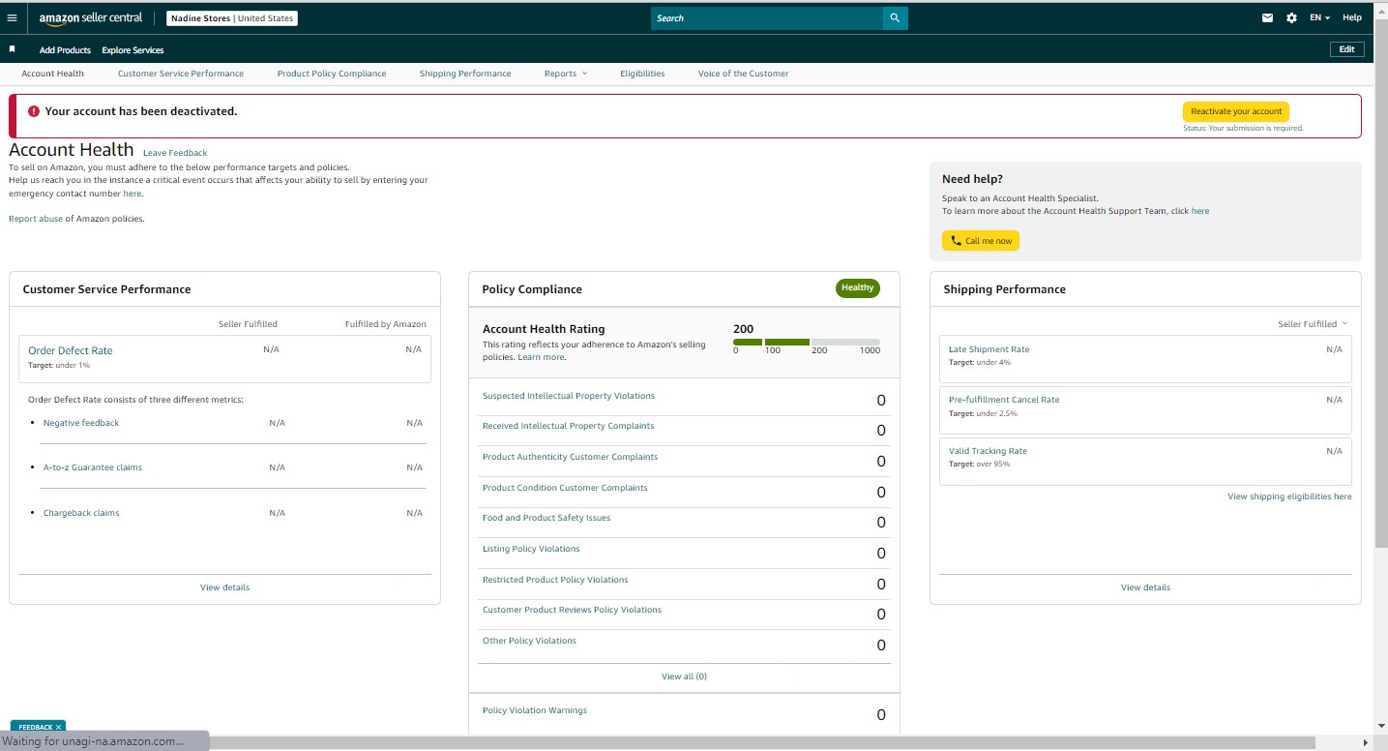Click 'Status: Your submission is required.' text
Screen dimensions: 1388x751
[1243, 128]
